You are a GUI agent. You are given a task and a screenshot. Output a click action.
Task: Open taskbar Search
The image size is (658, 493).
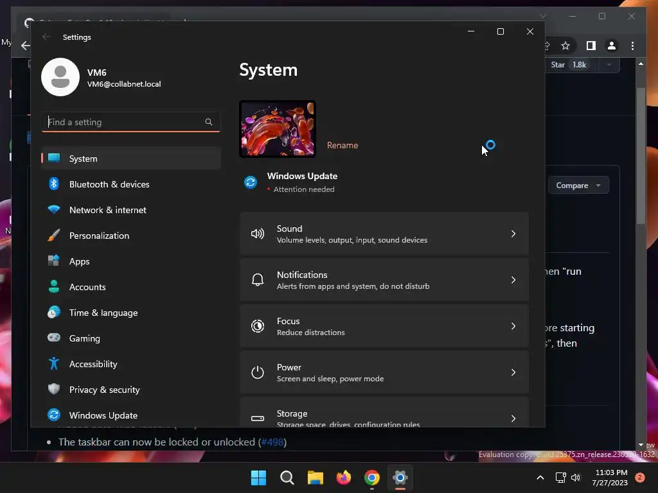pos(287,478)
